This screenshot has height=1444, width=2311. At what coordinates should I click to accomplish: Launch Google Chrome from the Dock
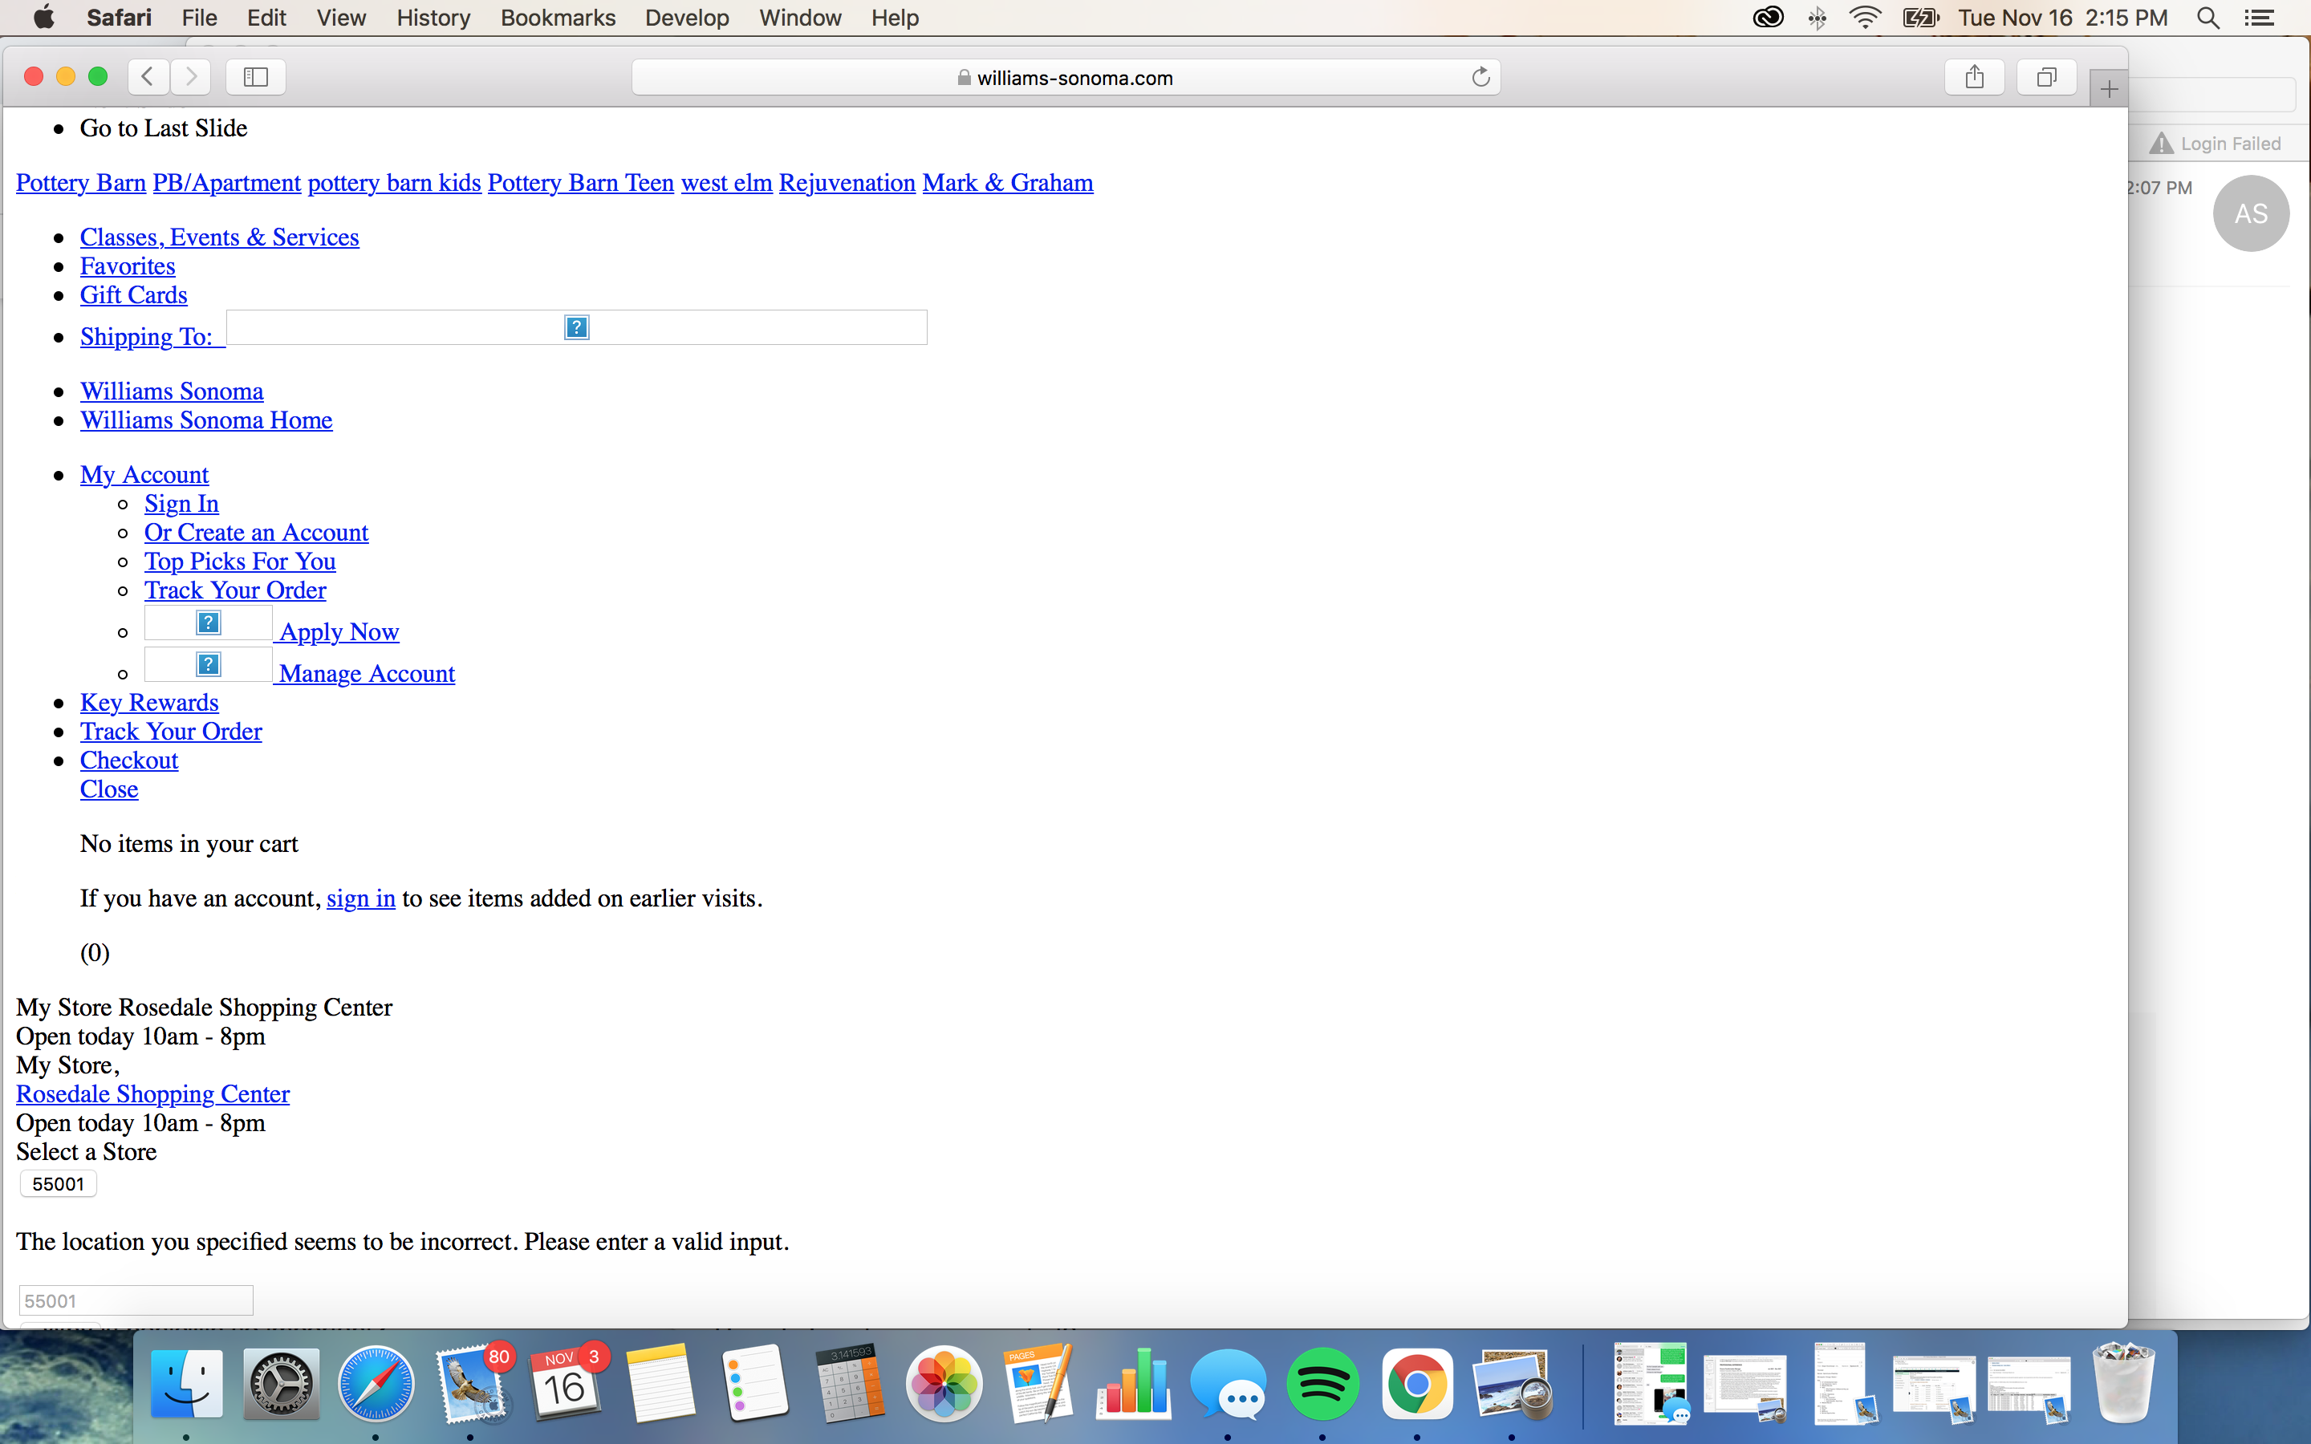[x=1416, y=1384]
